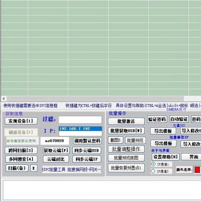Viewport: 201px width, 201px height.
Task: Click the 云端对比 cloud compare button
Action: click(x=56, y=159)
